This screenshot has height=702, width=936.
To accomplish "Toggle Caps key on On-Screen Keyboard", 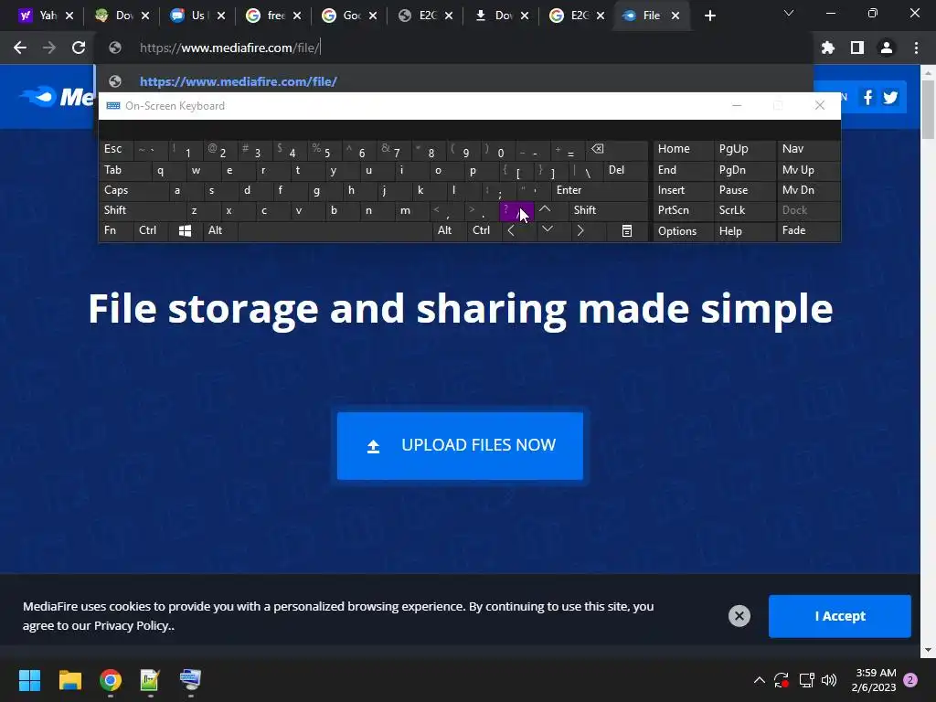I will (133, 190).
